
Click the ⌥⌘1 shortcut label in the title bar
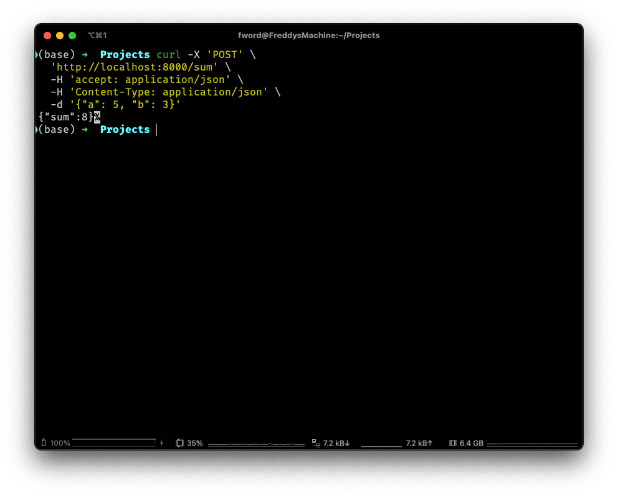97,36
